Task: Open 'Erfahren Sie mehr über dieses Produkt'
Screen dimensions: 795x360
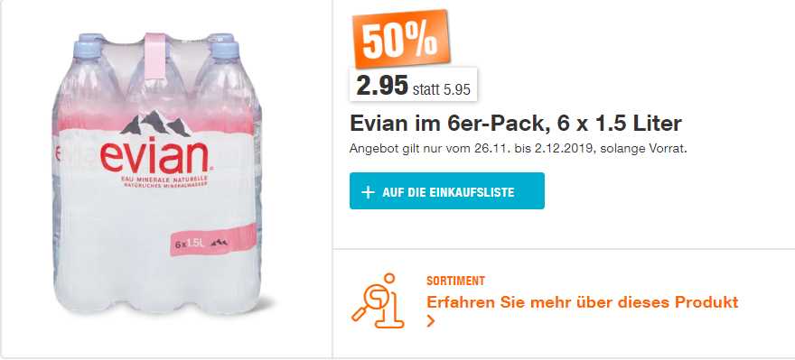Action: [582, 303]
